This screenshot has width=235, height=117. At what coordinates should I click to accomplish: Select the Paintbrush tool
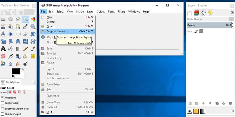tap(33, 49)
